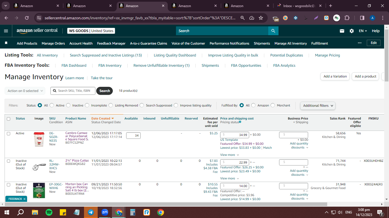This screenshot has height=218, width=389.
Task: Open the messages mail icon
Action: point(342,31)
